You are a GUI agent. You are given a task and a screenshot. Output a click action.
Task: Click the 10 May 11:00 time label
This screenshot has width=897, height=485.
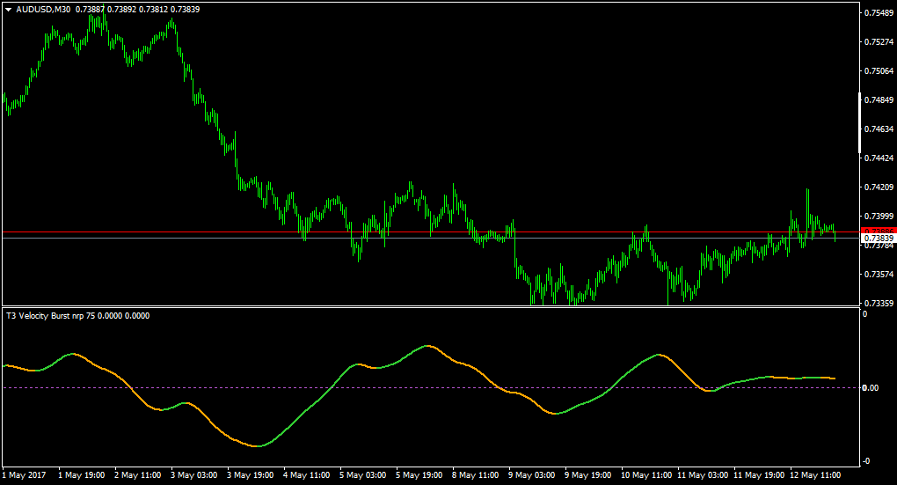(645, 474)
